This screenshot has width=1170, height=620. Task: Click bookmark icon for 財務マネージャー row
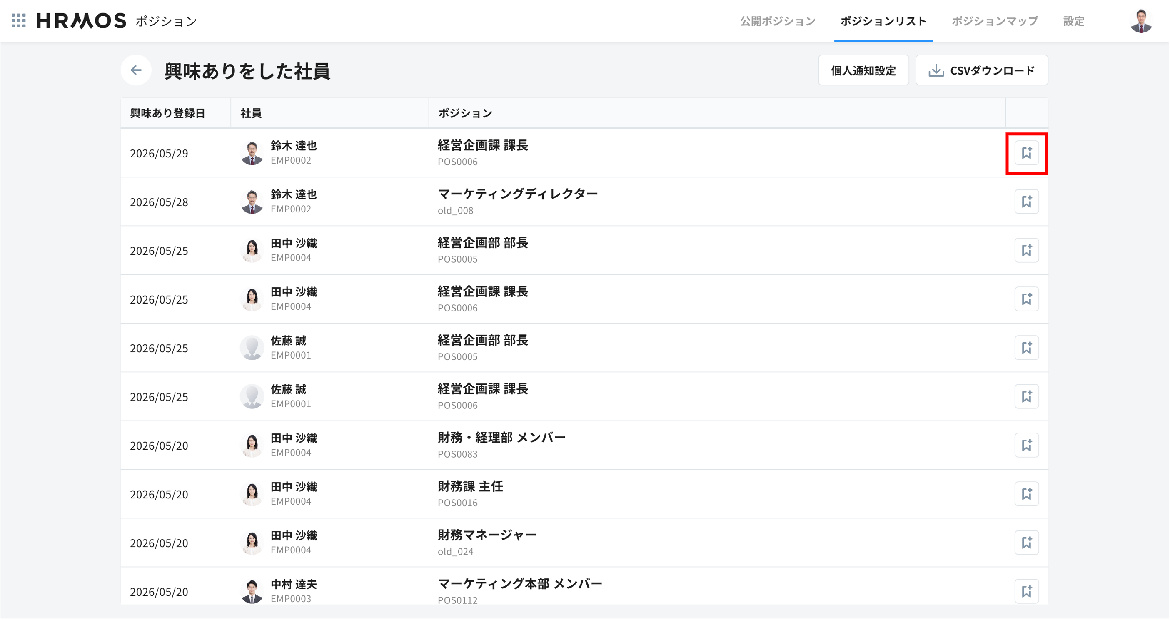1026,543
